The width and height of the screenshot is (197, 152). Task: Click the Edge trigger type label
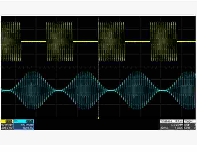tap(187, 128)
